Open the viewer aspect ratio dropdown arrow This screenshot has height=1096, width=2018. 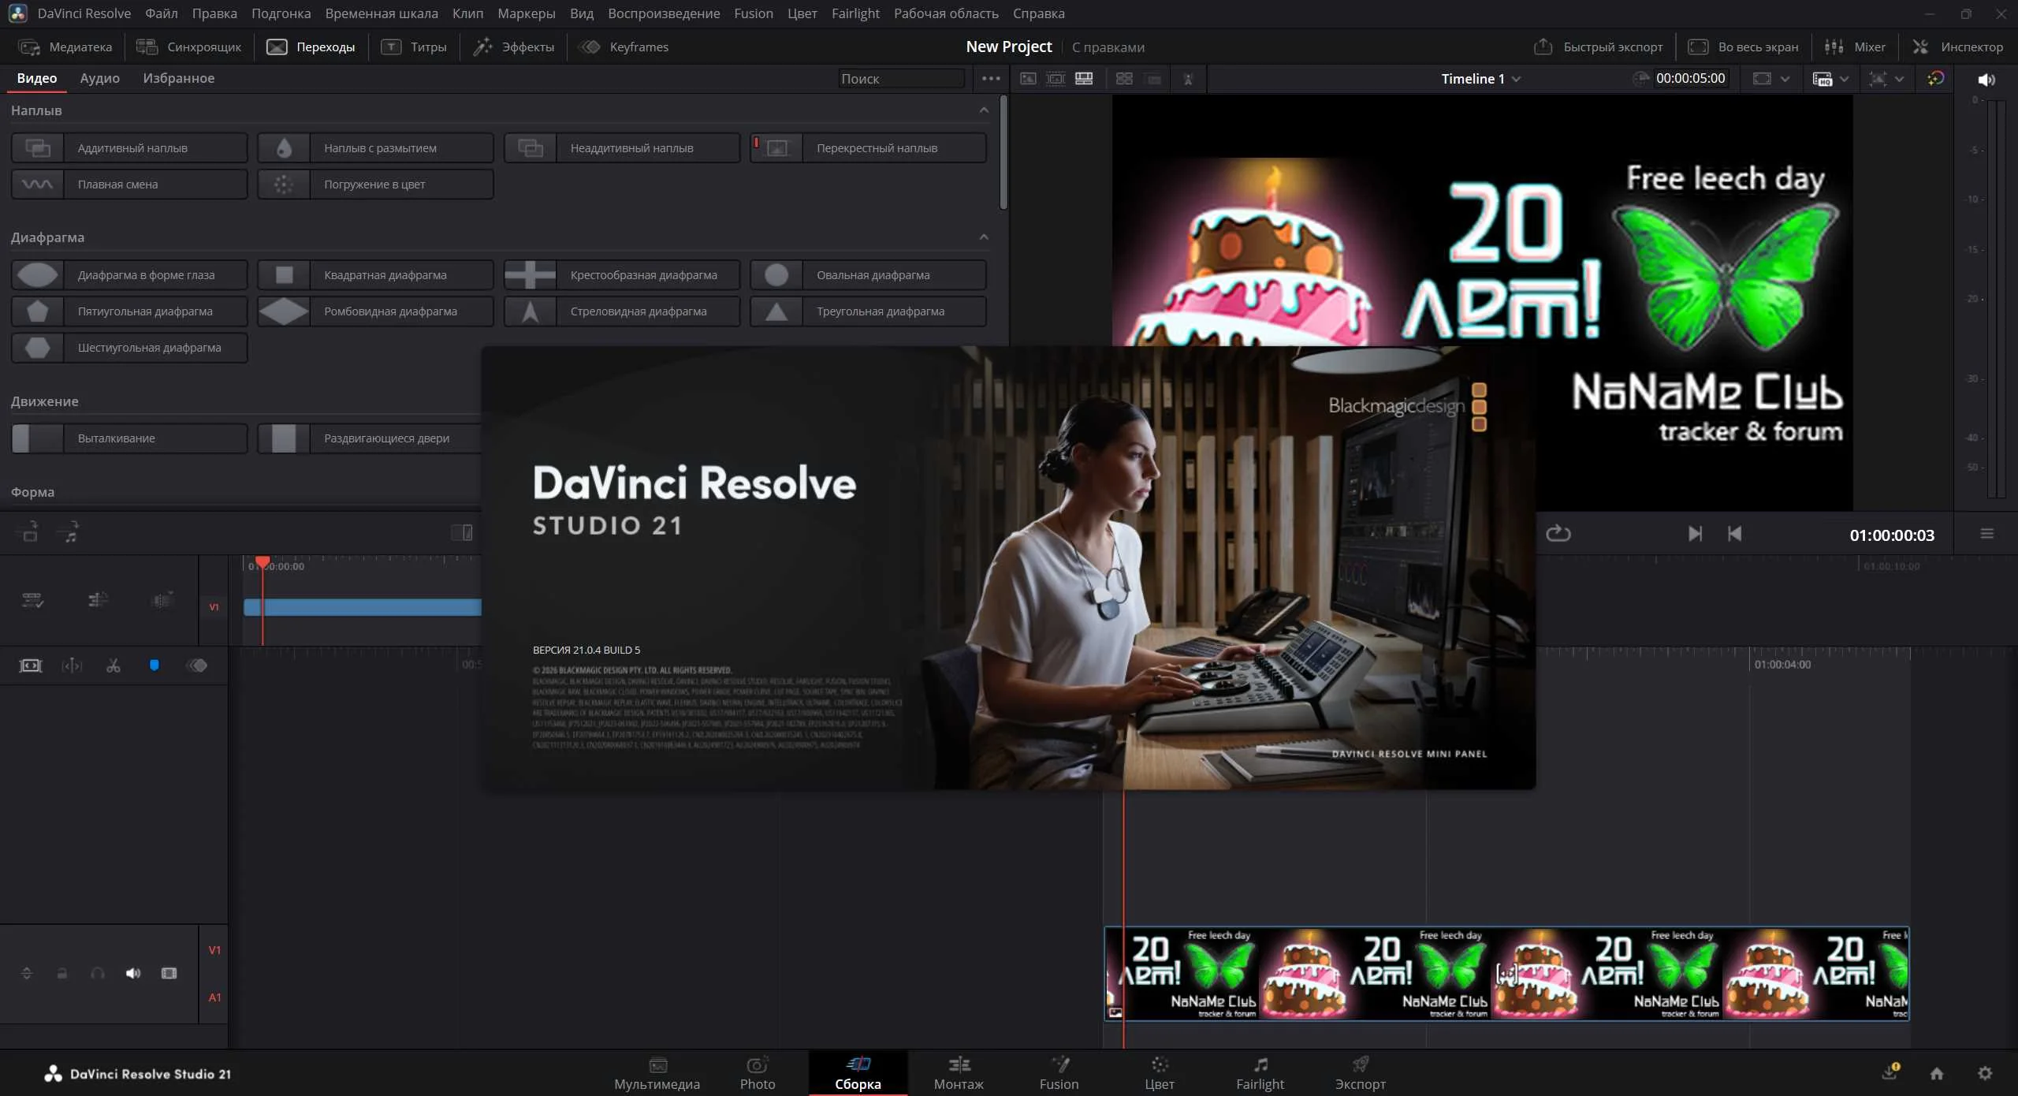coord(1785,79)
